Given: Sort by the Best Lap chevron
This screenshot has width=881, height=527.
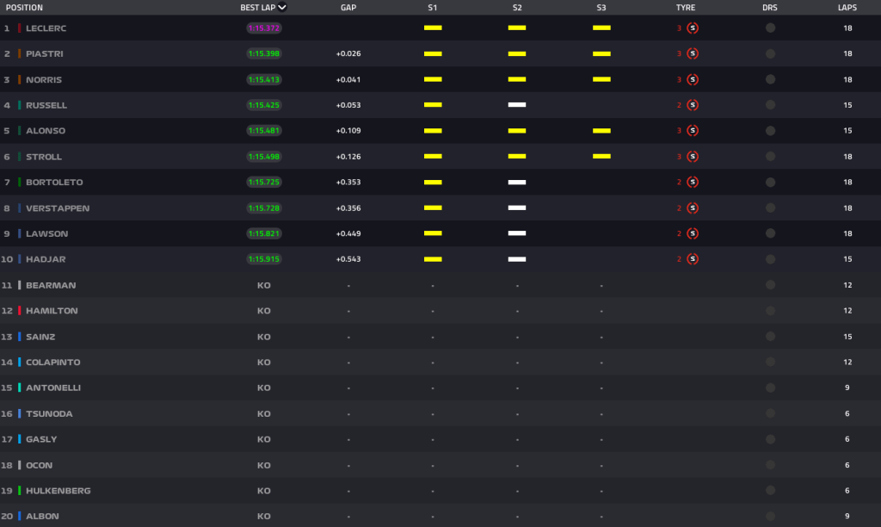Looking at the screenshot, I should [x=282, y=7].
